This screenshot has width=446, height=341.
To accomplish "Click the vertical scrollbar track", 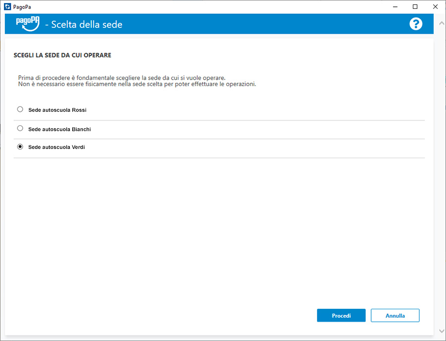I will [441, 173].
